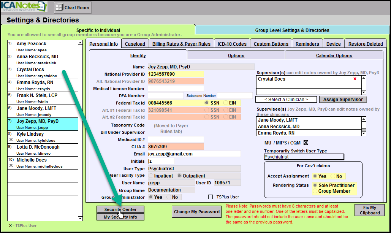The height and width of the screenshot is (233, 391).
Task: Switch to the Caseload tab
Action: (135, 44)
